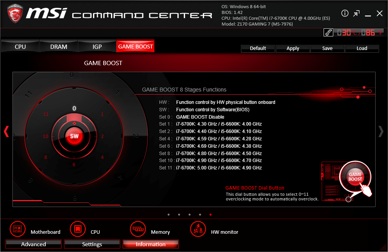Click the 'Set 0 : GAME BOOST Disable' line
This screenshot has height=252, width=388.
click(192, 117)
